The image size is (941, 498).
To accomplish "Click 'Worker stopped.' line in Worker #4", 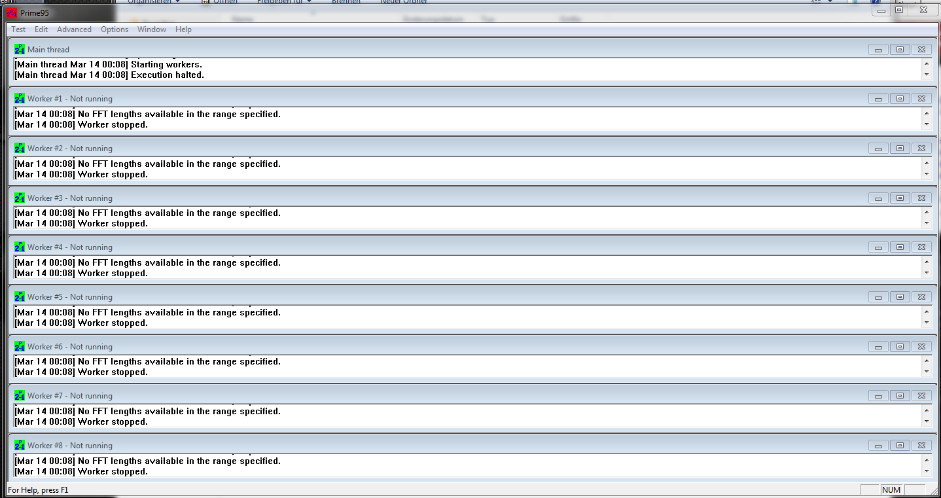I will (81, 273).
